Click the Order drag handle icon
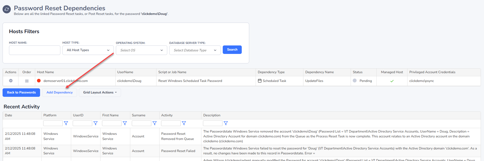The image size is (484, 161). (x=27, y=81)
